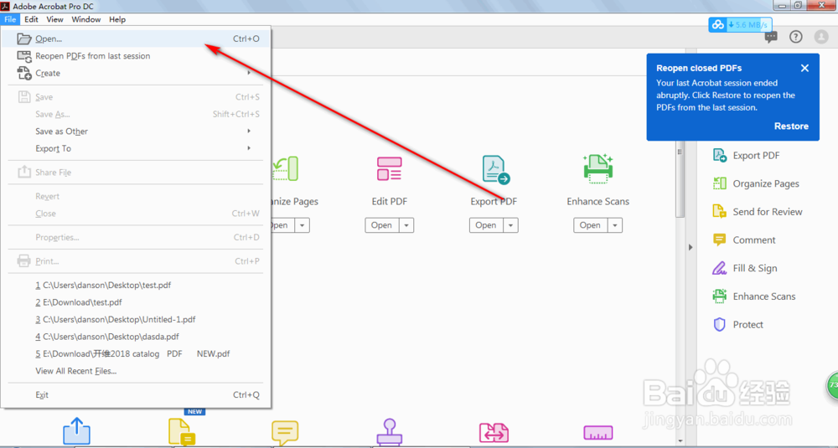Open the Save as Other submenu

(x=136, y=131)
